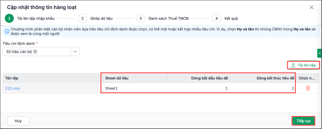322x129 pixels.
Task: Delete the 222.xlsx file with trash icon
Action: 308,88
